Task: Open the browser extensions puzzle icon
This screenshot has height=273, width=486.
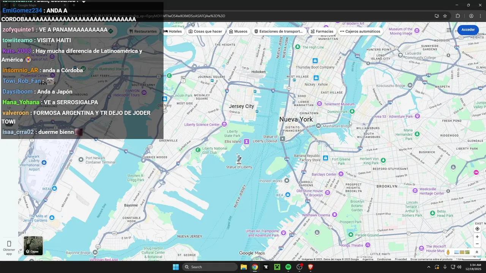Action: (x=458, y=16)
